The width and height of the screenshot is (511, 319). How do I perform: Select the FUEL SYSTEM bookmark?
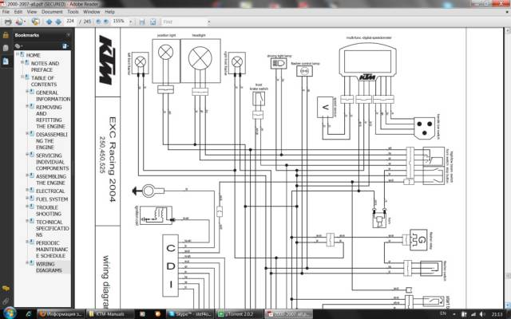[x=52, y=199]
